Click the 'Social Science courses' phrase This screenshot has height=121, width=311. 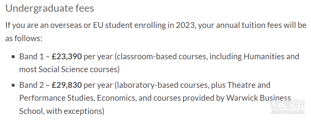click(x=78, y=70)
